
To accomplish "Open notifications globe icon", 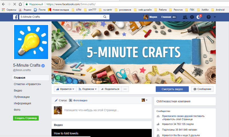I will 199,17.
